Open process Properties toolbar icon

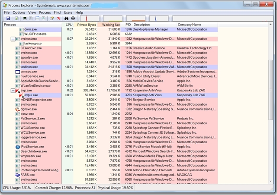[x=52, y=18]
